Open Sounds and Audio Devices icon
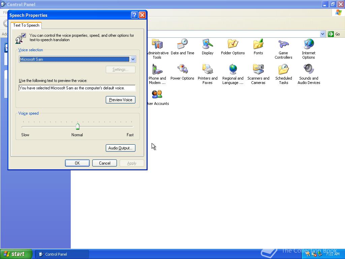Screen dimensions: 345x259 pyautogui.click(x=309, y=69)
